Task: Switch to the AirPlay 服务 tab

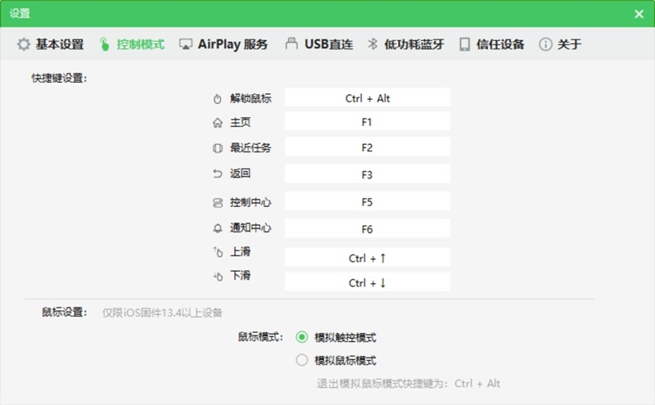Action: pos(224,44)
